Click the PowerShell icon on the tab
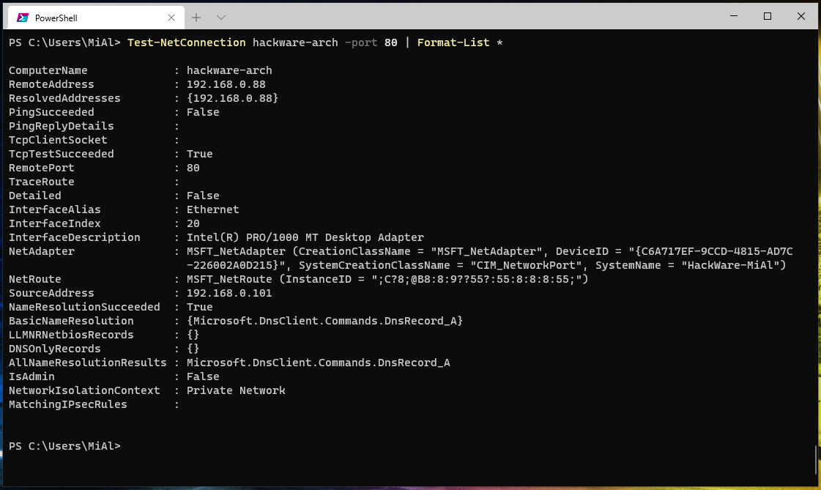 pyautogui.click(x=22, y=17)
